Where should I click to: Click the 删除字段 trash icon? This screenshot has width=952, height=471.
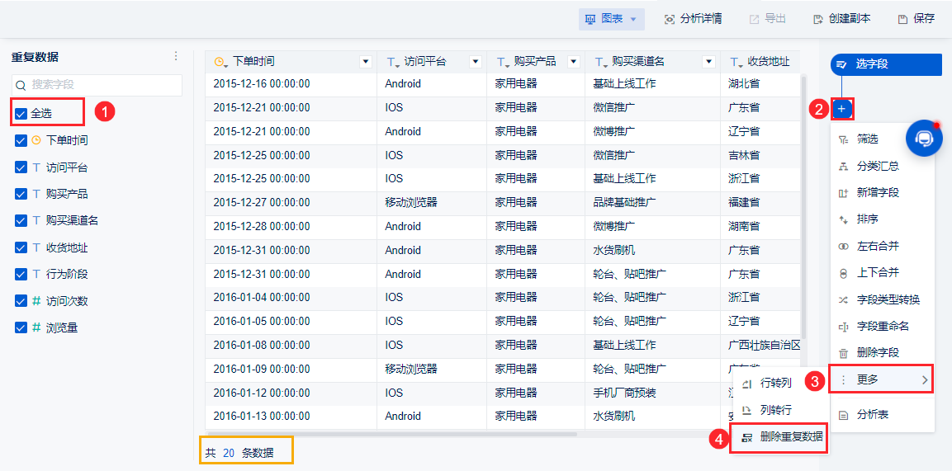(x=843, y=353)
